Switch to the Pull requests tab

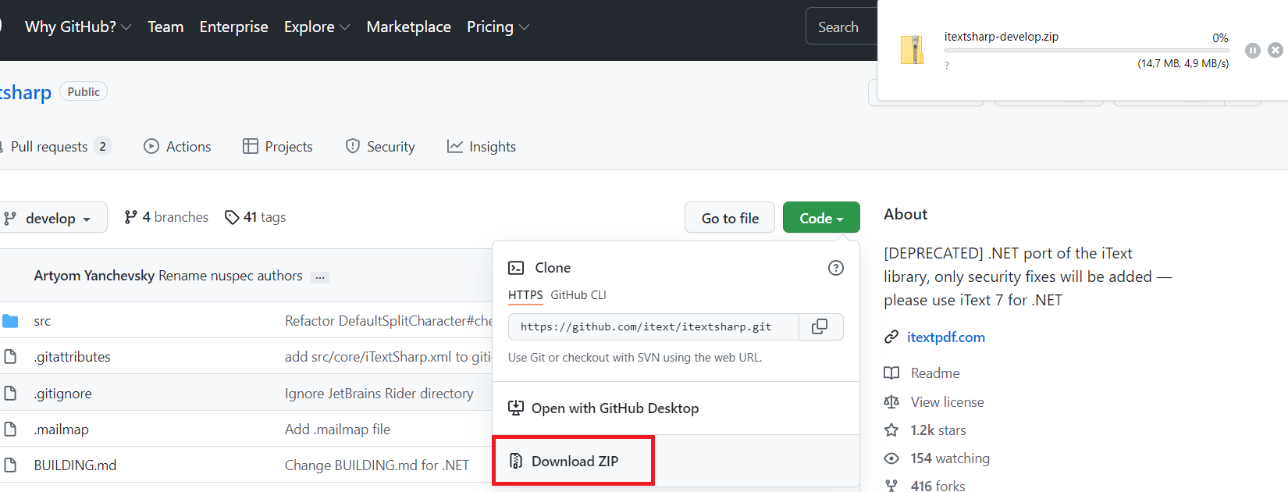(x=56, y=146)
